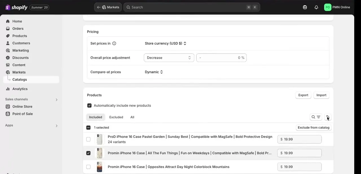Open the Discounts badge icon
This screenshot has height=174, width=361.
pos(8,58)
